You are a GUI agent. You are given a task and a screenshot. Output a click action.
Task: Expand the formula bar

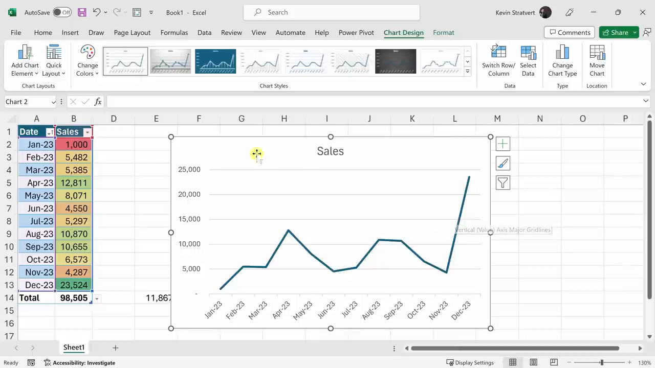(x=645, y=101)
